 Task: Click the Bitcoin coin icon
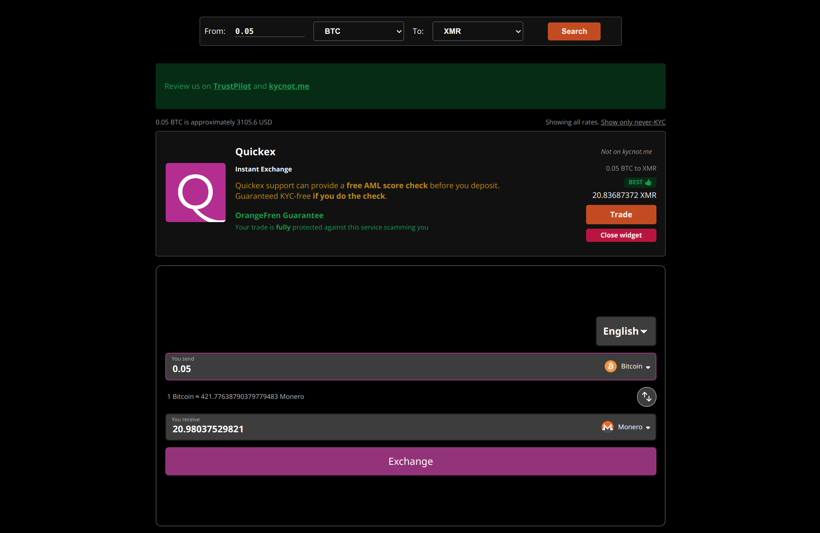coord(610,366)
